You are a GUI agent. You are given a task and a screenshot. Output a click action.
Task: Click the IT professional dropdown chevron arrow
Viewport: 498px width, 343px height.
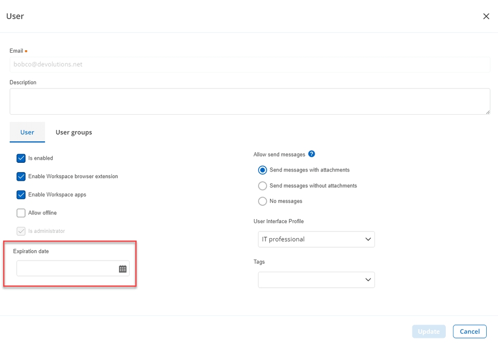click(368, 239)
